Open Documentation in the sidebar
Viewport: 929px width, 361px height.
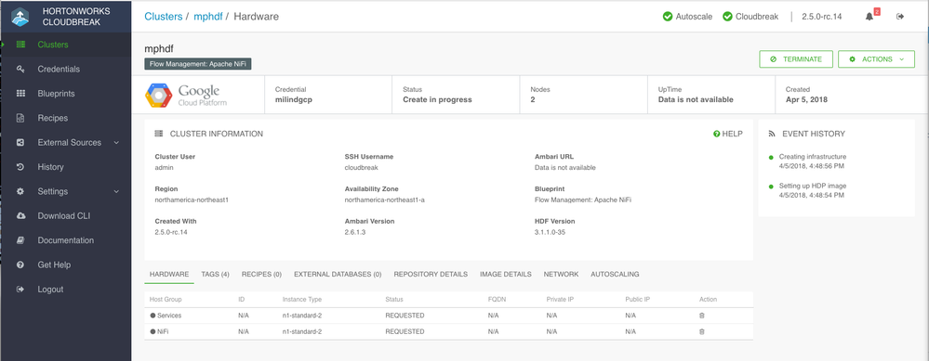tap(66, 240)
